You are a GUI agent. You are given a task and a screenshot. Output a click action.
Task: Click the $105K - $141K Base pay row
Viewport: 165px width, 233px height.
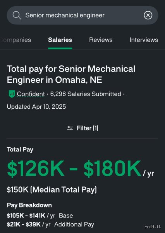40,216
